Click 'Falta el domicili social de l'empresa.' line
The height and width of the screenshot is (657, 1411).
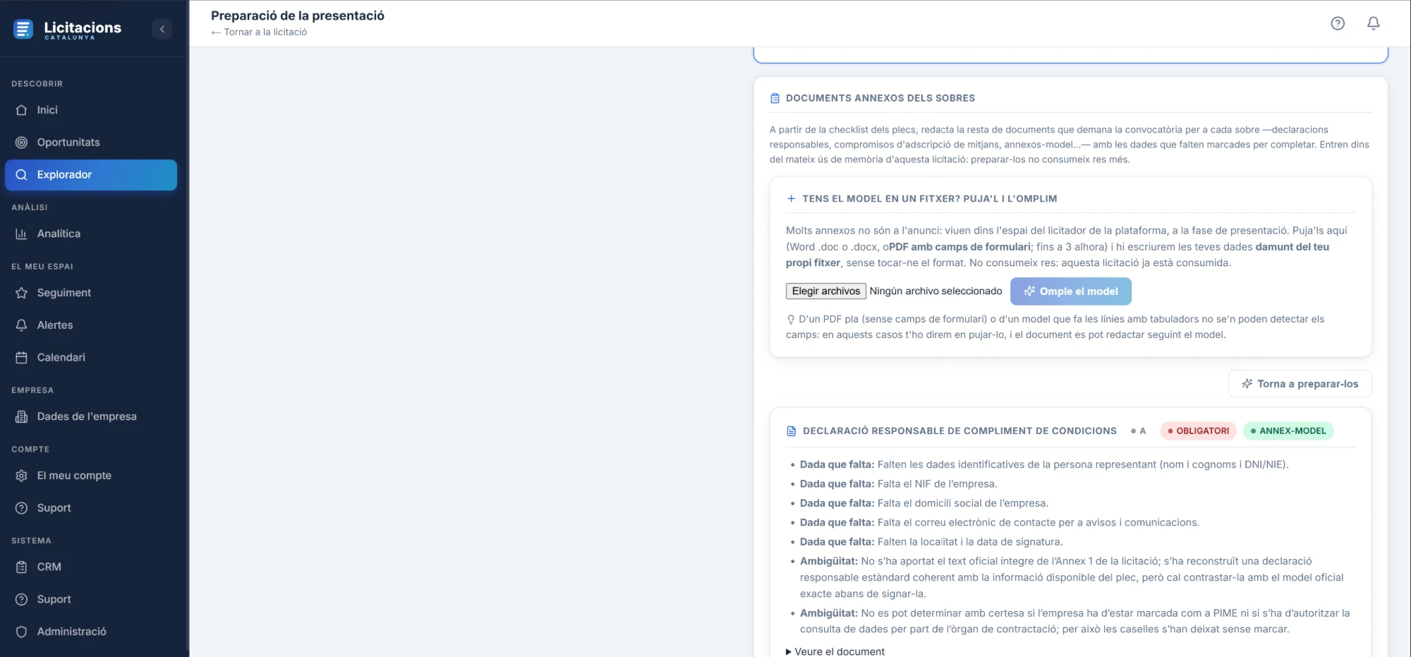pos(963,503)
